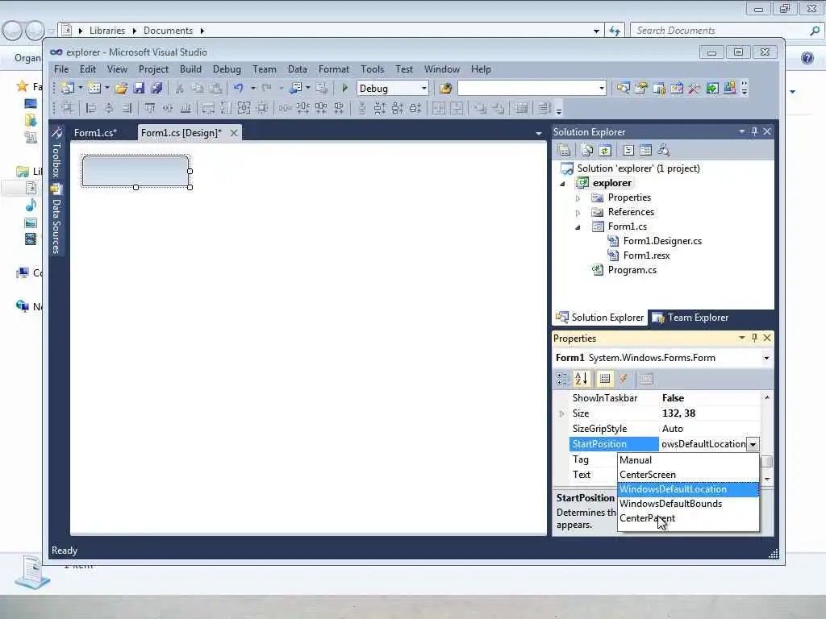Show Events with the lightning bolt icon
This screenshot has height=619, width=826.
click(624, 379)
